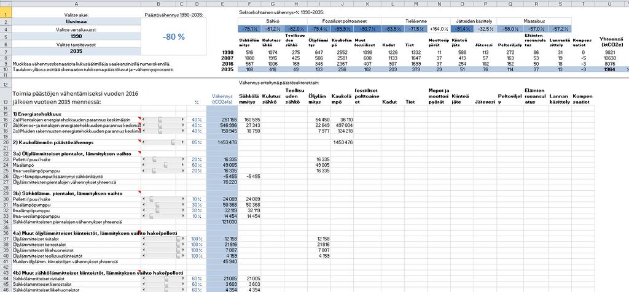Click left arrow of Maalämpöpumppu slider
The height and width of the screenshot is (292, 629).
click(x=144, y=205)
